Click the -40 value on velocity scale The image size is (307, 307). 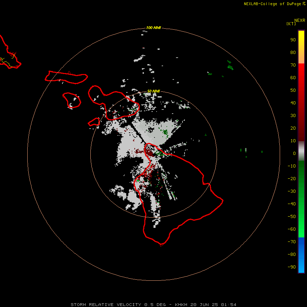click(x=292, y=204)
